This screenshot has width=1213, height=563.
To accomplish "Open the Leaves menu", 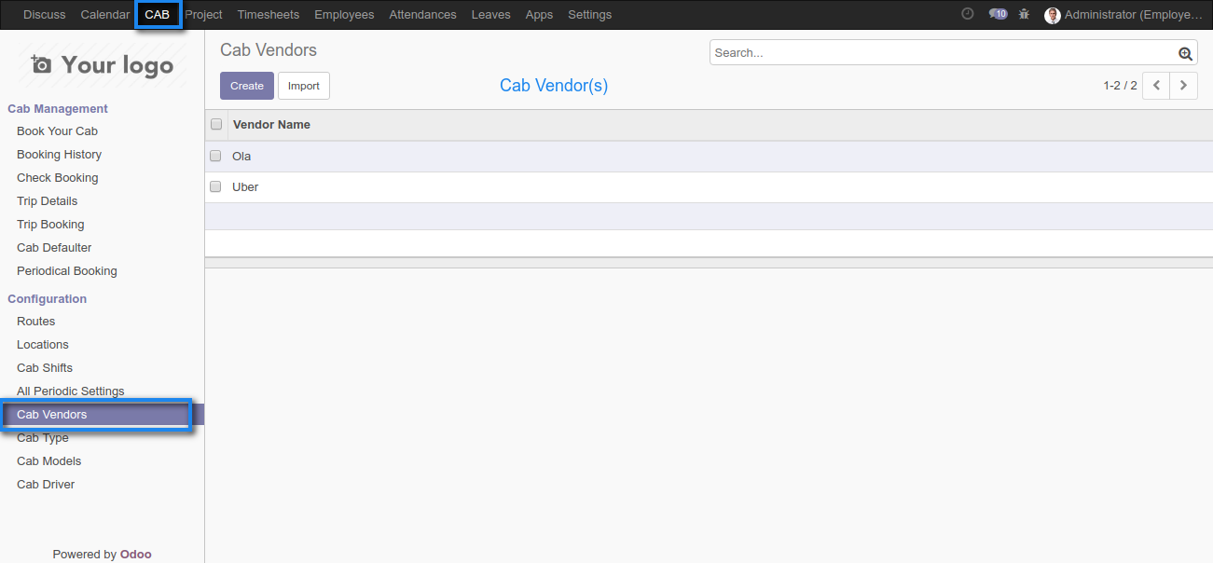I will tap(490, 15).
